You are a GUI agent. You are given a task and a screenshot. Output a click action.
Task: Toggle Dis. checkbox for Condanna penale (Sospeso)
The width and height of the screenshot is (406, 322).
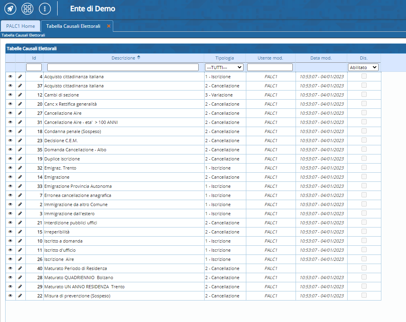tap(364, 131)
